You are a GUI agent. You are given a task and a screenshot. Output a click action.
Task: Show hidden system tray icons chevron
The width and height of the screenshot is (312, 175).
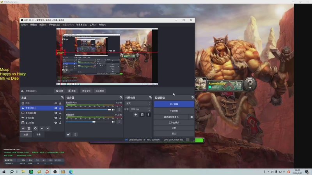268,171
